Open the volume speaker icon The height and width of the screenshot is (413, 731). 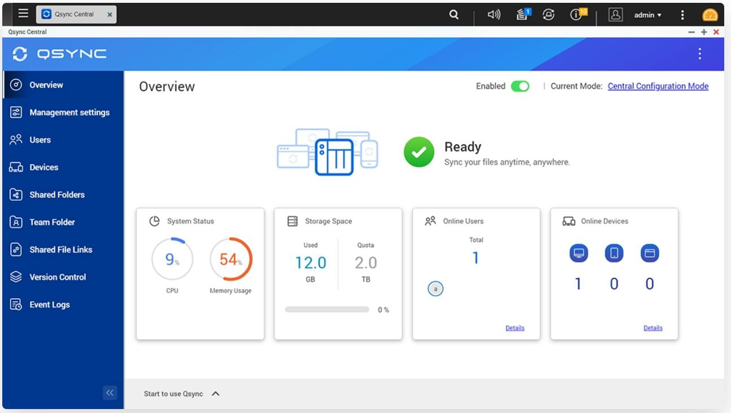494,15
